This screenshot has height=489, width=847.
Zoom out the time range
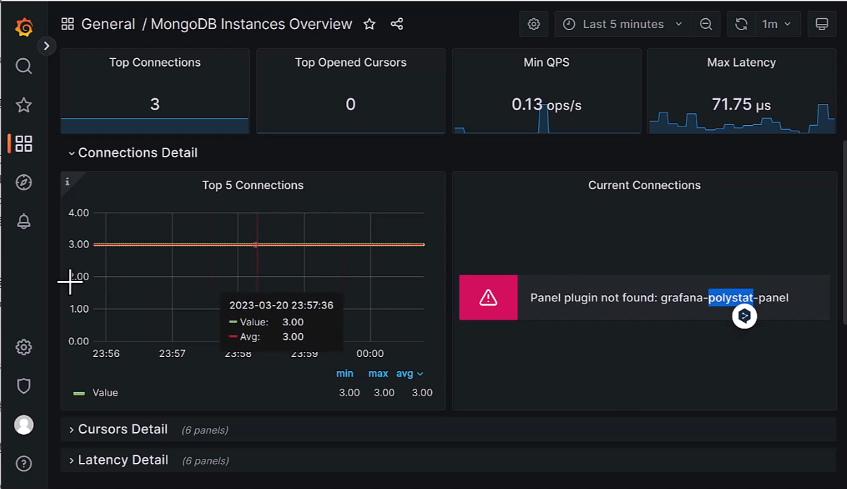click(706, 24)
